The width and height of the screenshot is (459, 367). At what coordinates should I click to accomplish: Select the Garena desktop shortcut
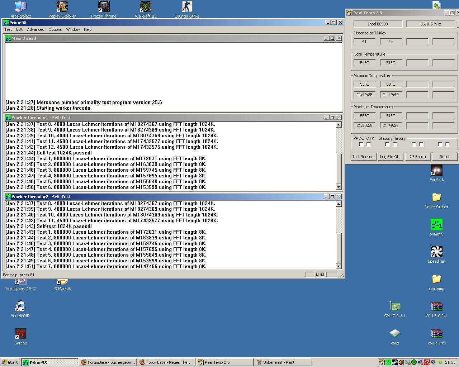[x=20, y=337]
